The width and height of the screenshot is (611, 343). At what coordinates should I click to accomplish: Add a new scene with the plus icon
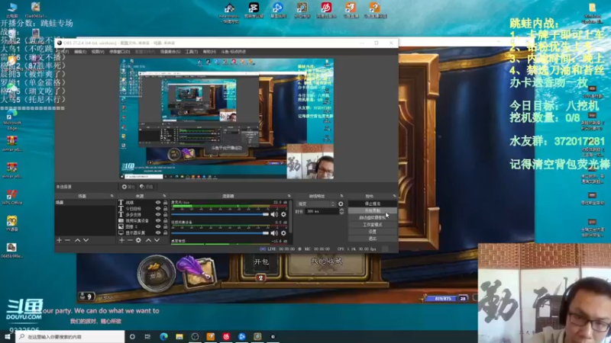(x=60, y=240)
